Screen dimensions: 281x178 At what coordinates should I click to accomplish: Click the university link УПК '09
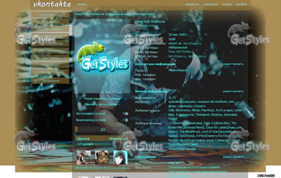tap(174, 163)
